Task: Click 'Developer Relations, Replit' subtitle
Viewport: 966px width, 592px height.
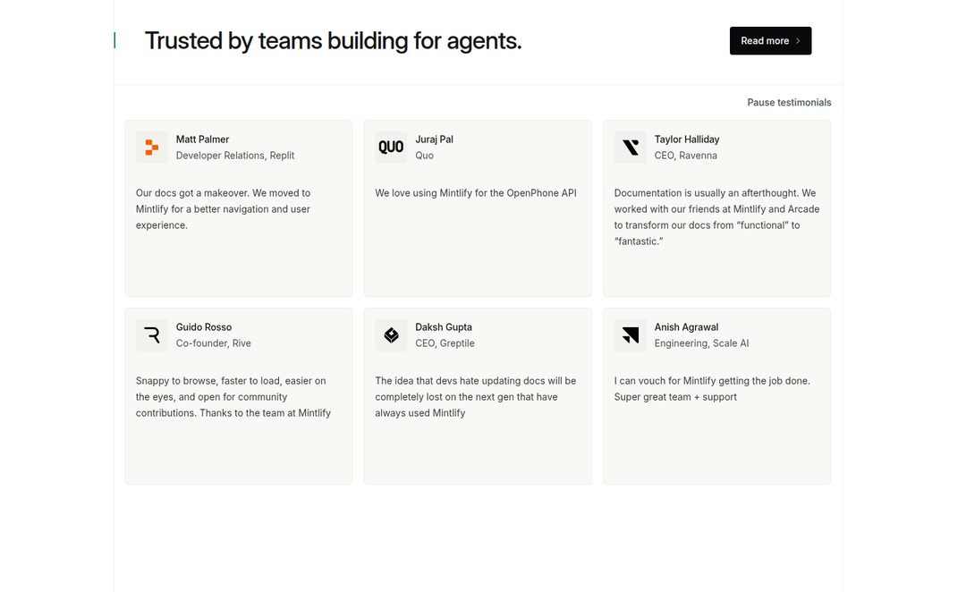Action: pyautogui.click(x=235, y=156)
